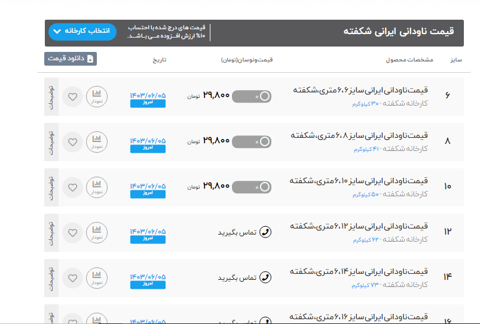Open product link ناودانی سایز 6،14 متری
The height and width of the screenshot is (324, 480).
point(360,271)
